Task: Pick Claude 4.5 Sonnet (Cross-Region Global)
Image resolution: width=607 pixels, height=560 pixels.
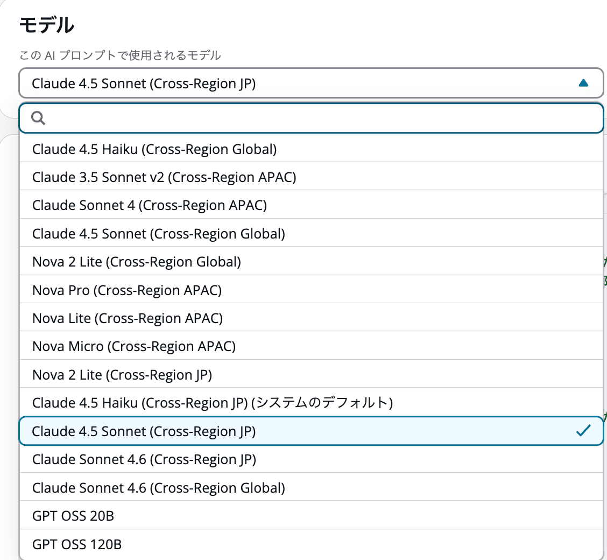Action: [x=311, y=234]
